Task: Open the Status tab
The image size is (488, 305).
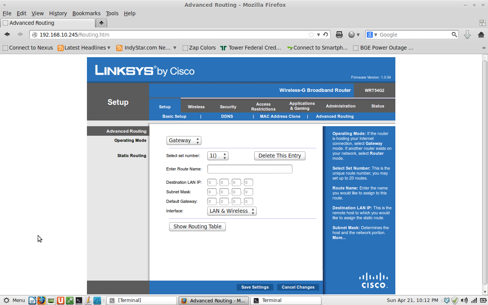Action: click(378, 106)
